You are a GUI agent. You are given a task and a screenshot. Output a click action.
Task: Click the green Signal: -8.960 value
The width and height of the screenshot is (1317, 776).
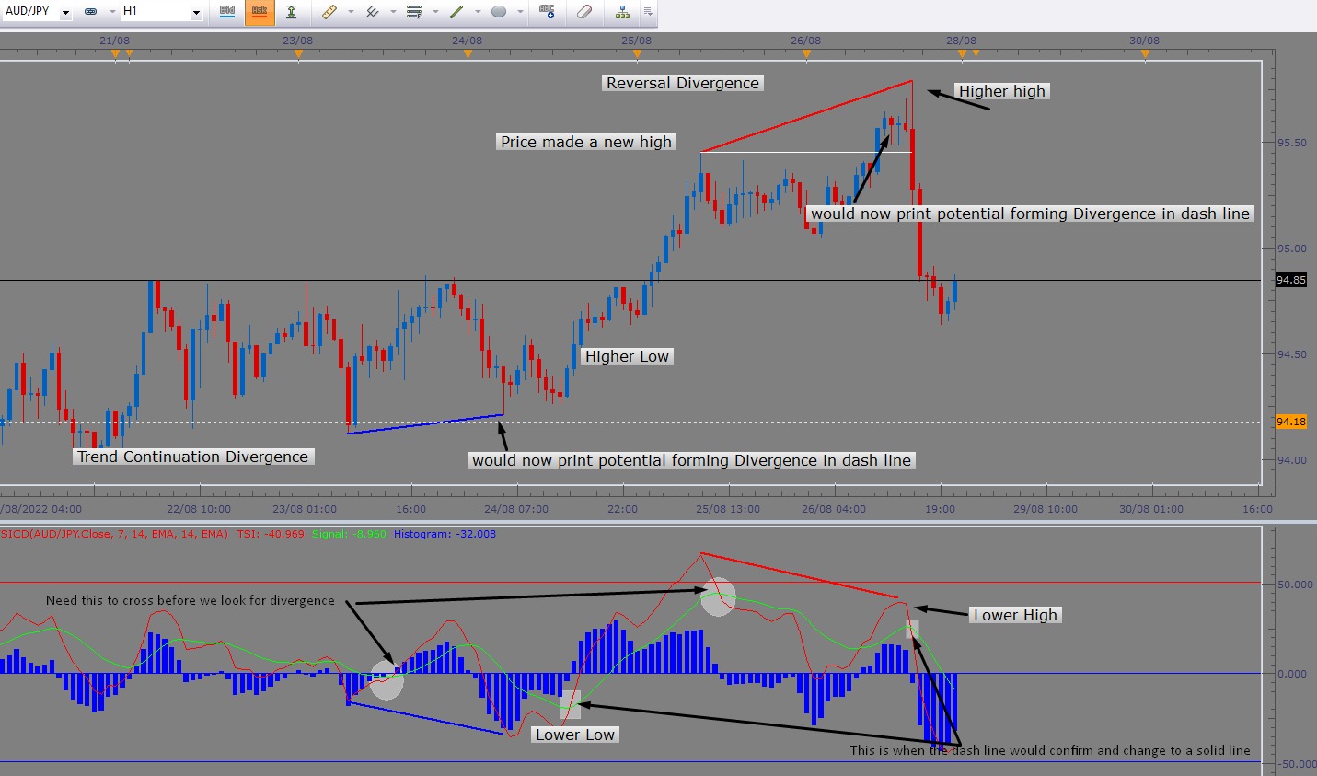350,534
